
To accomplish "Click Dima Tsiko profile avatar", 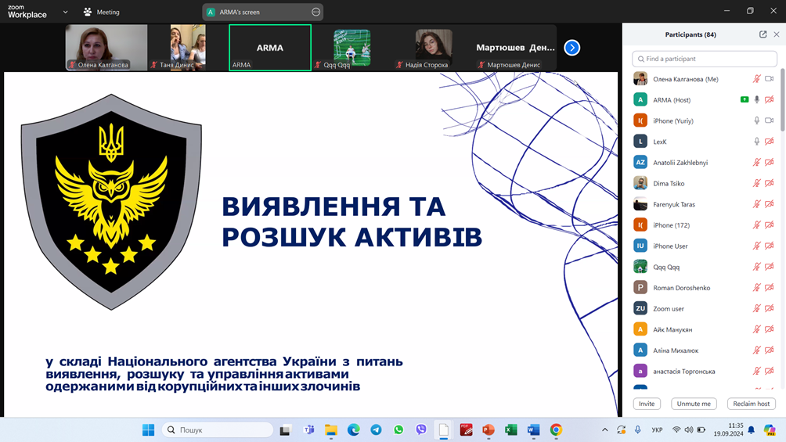I will [640, 183].
